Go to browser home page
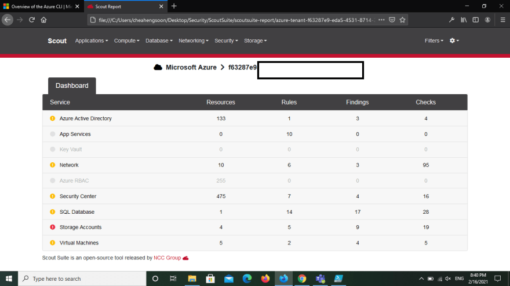 (x=43, y=20)
